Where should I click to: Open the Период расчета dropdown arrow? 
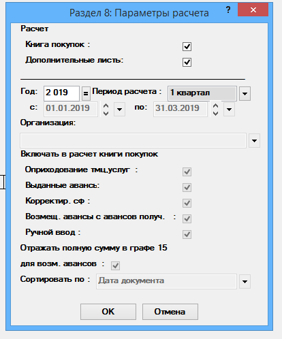245,93
